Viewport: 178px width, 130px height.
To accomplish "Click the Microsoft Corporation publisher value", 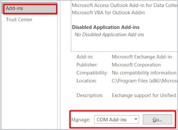I will pyautogui.click(x=136, y=65).
